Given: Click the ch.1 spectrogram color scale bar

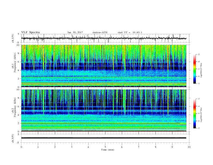Looking at the screenshot, I should [x=194, y=69].
